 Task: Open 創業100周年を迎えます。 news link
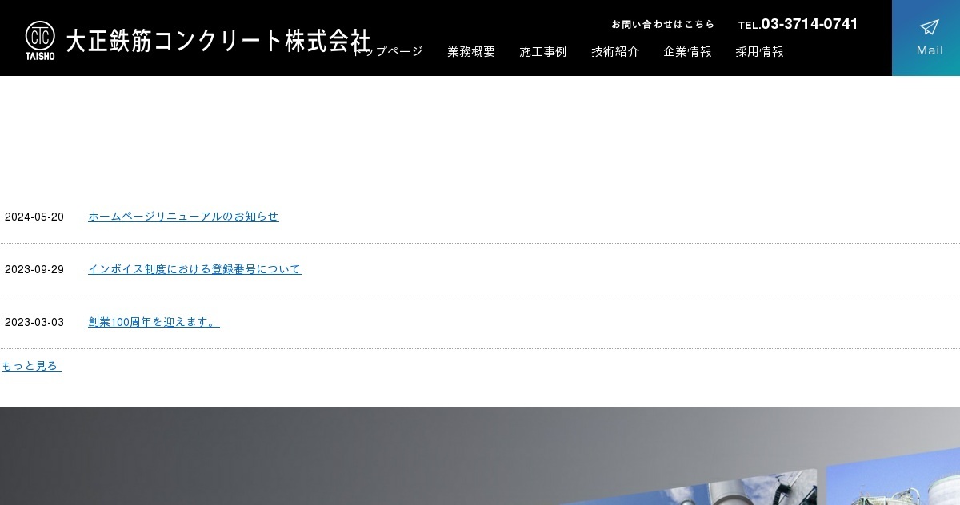[x=154, y=322]
